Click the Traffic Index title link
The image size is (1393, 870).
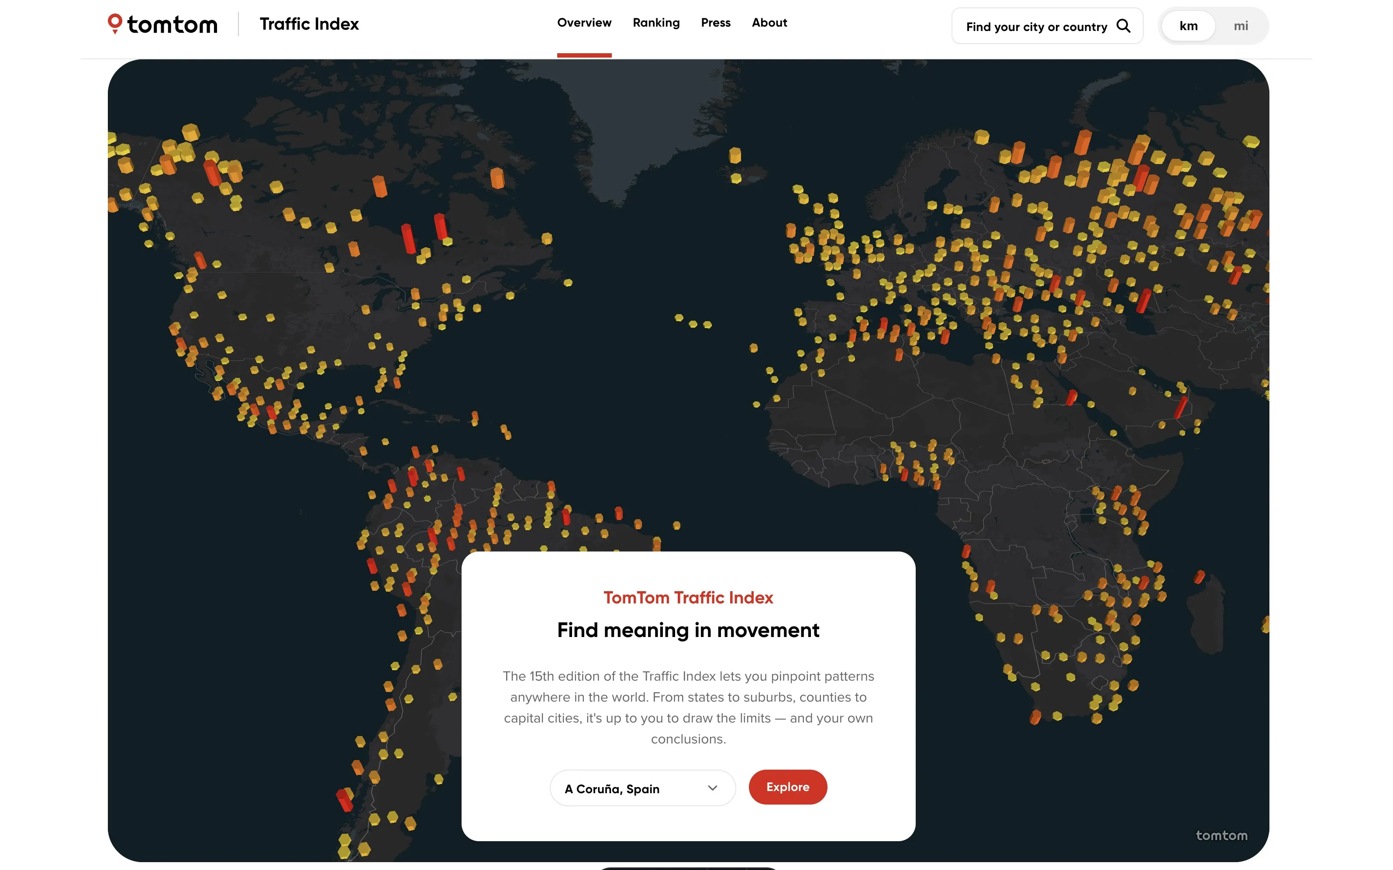(309, 24)
